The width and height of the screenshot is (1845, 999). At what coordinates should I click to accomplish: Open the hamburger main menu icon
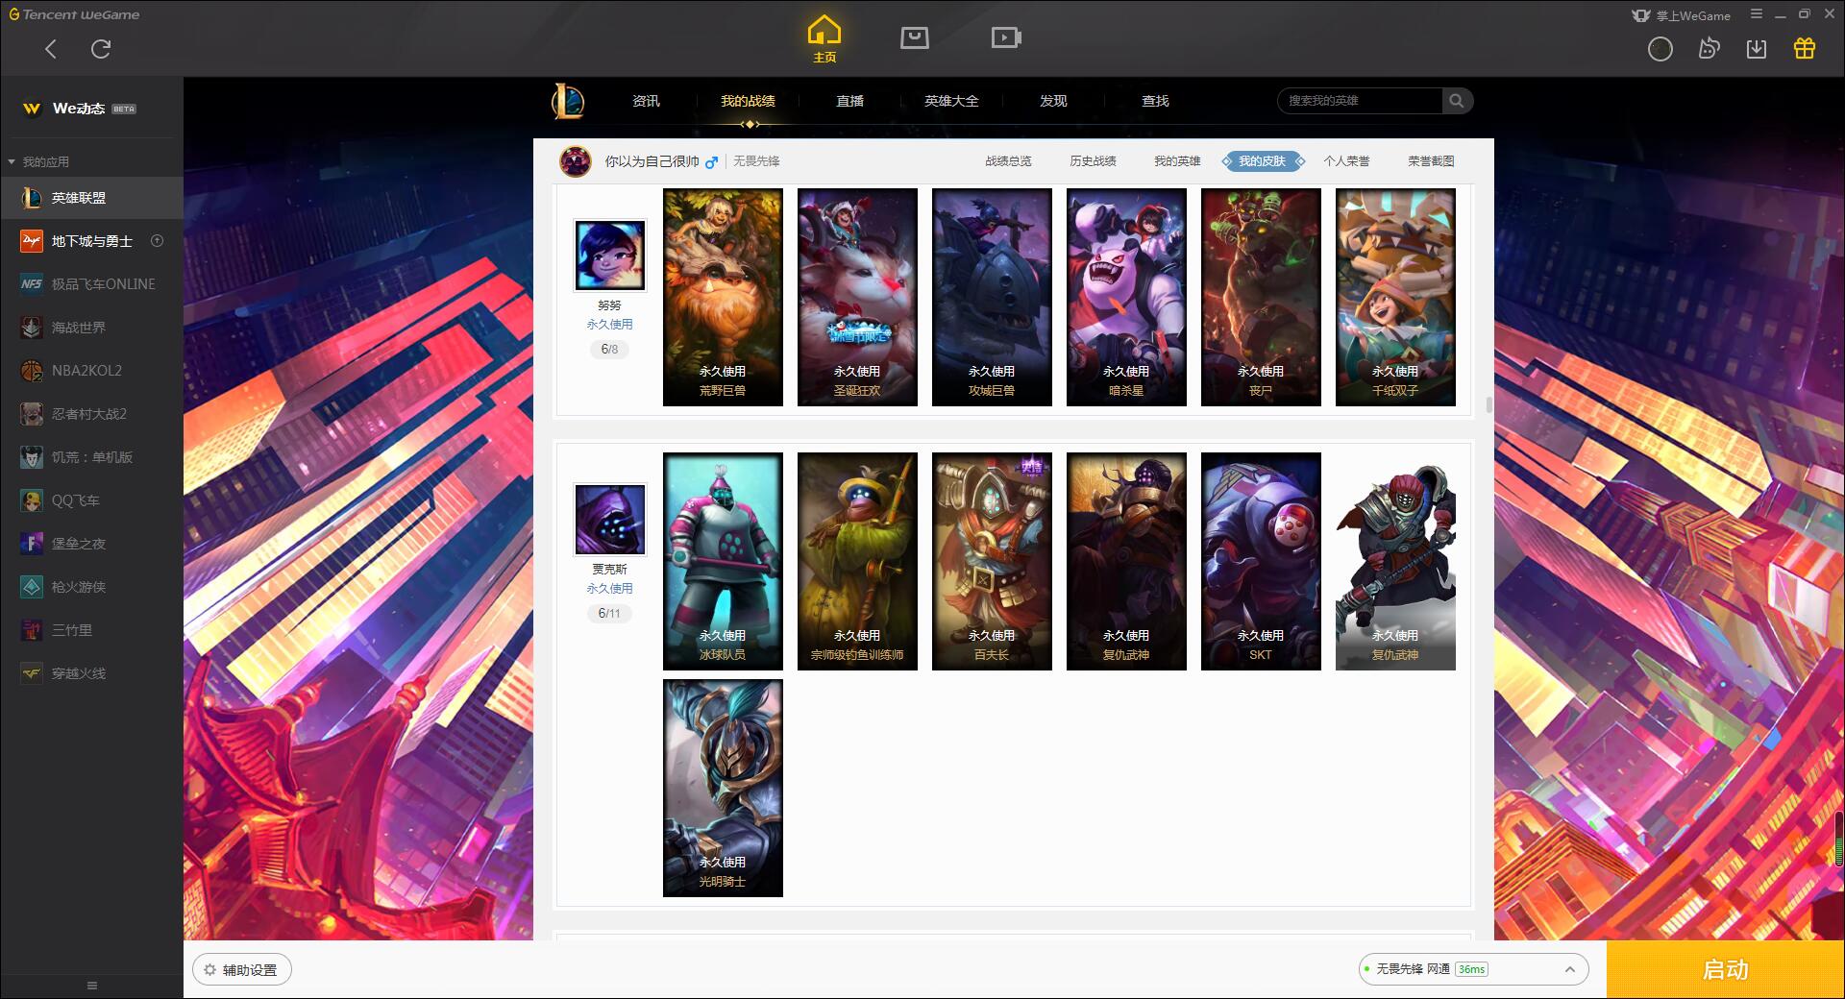point(1757,14)
